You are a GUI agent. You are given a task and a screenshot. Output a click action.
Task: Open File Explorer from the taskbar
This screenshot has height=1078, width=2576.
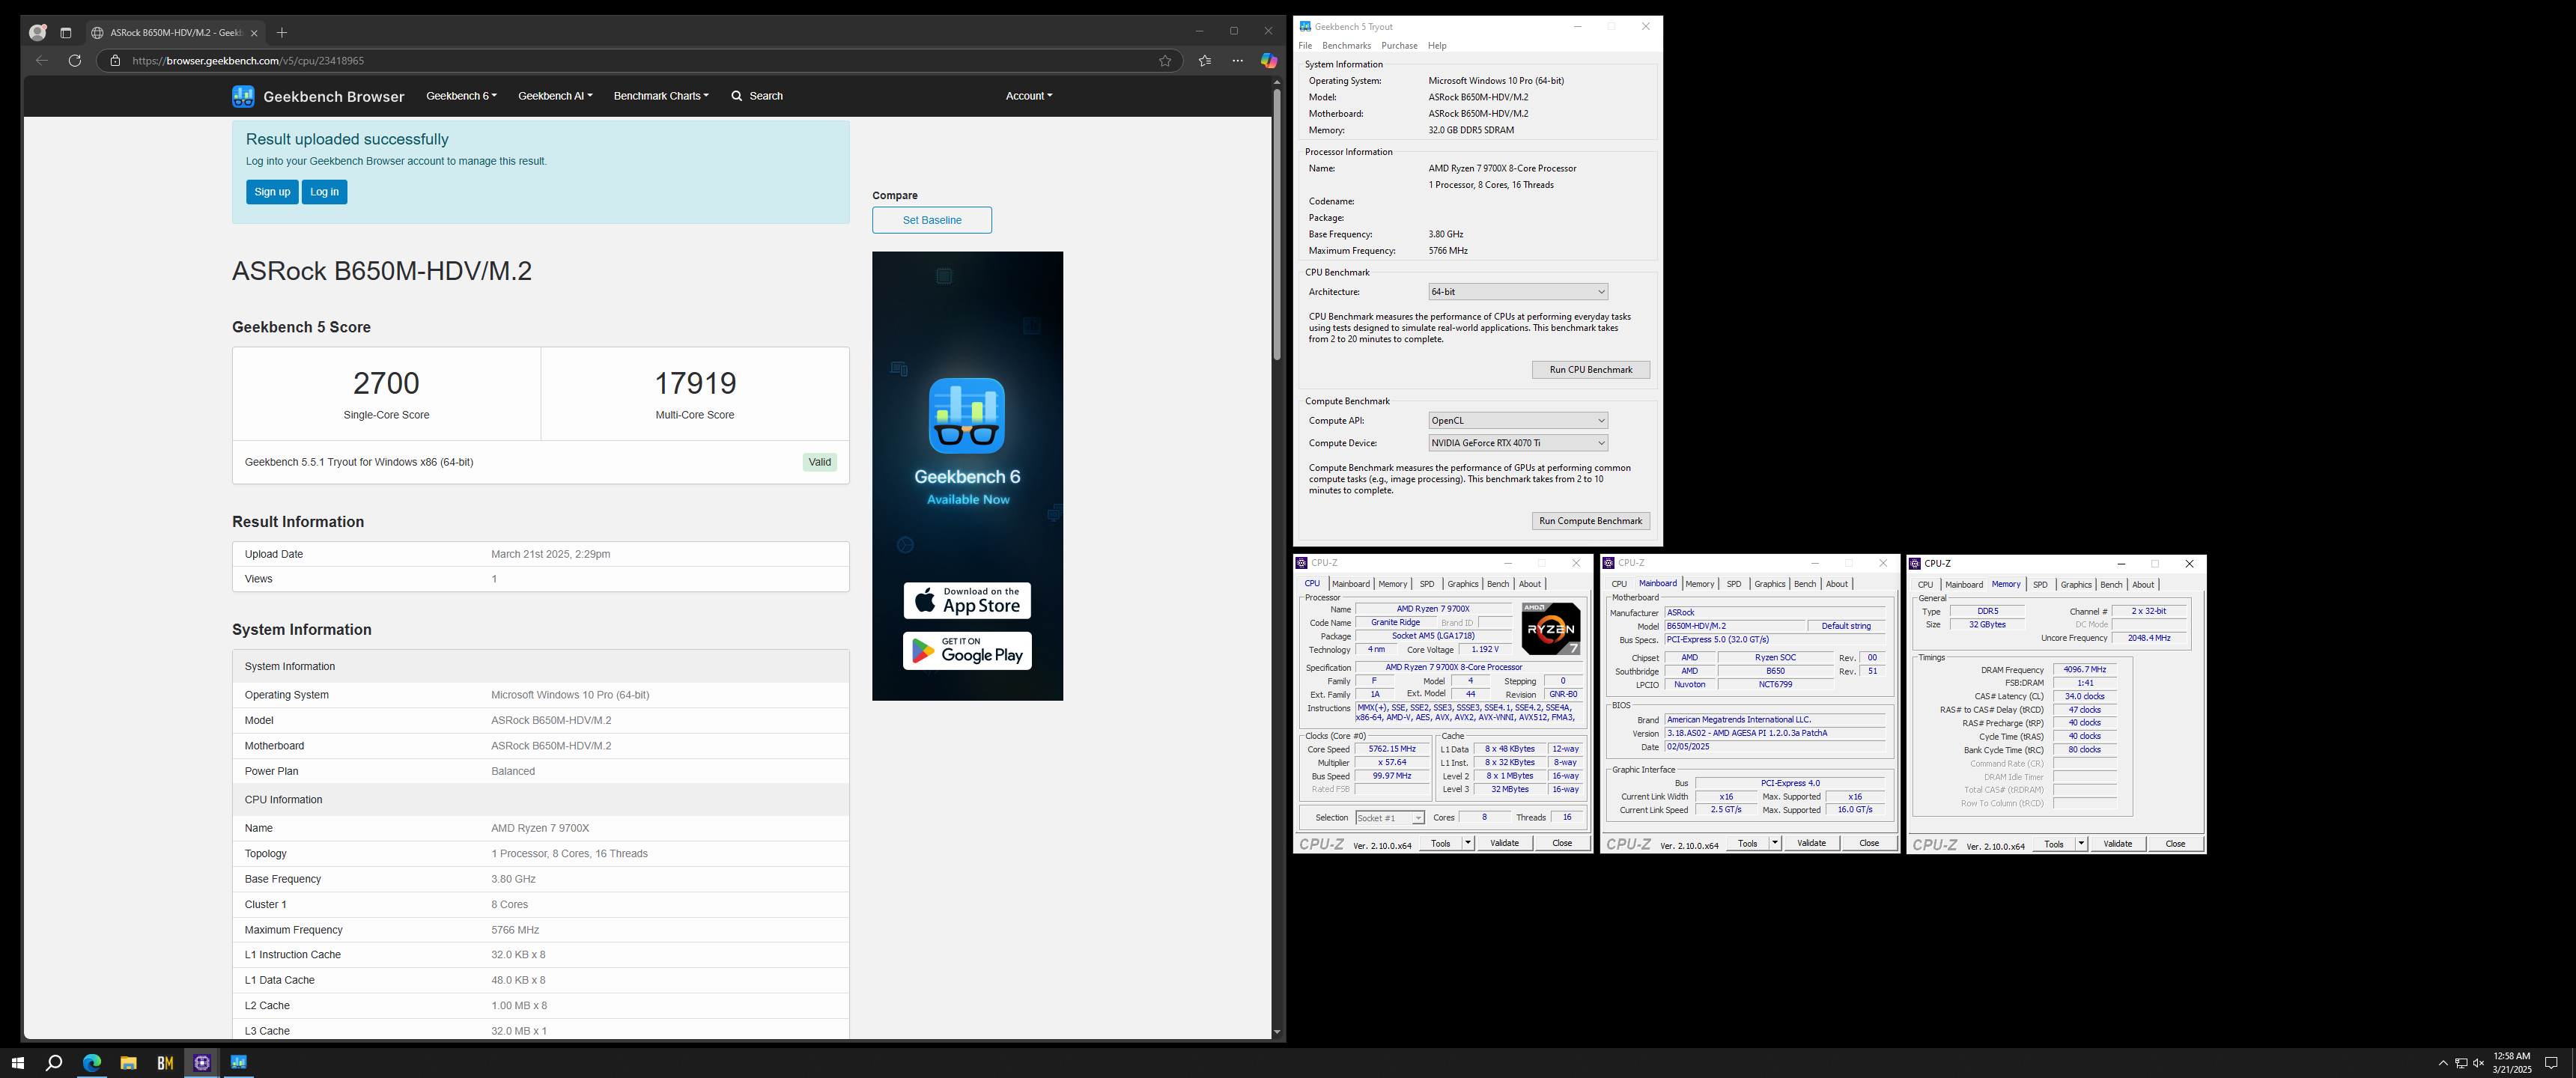point(128,1063)
